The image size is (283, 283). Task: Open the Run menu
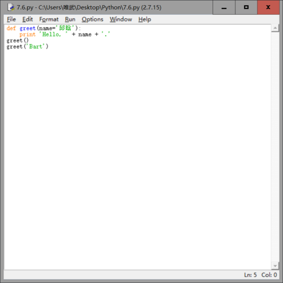[70, 19]
